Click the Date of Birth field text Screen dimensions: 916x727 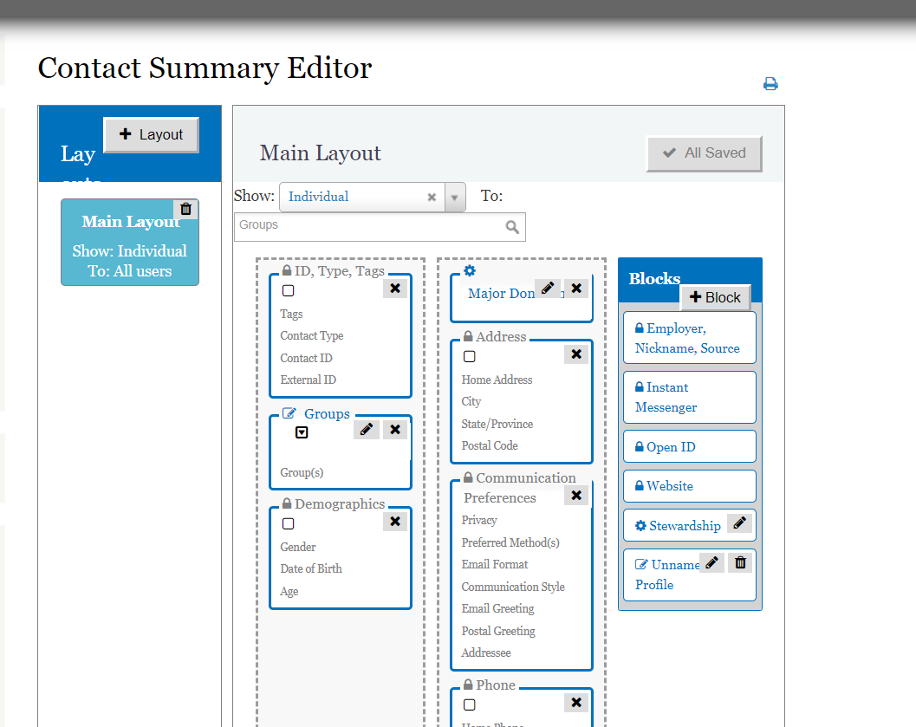pyautogui.click(x=311, y=568)
